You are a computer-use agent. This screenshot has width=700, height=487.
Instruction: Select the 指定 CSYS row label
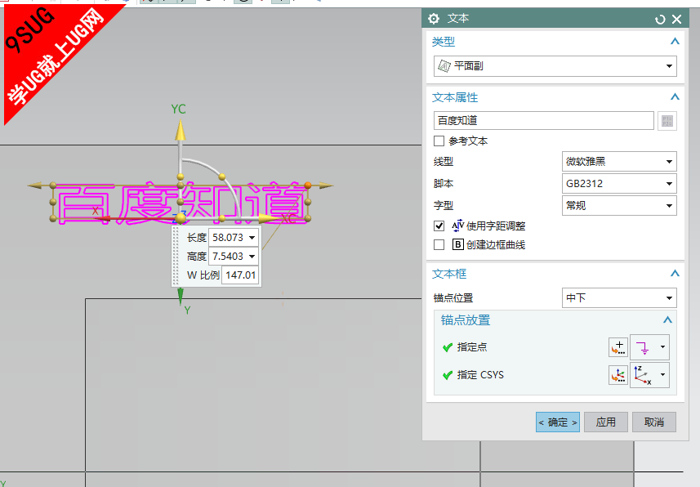[x=480, y=375]
